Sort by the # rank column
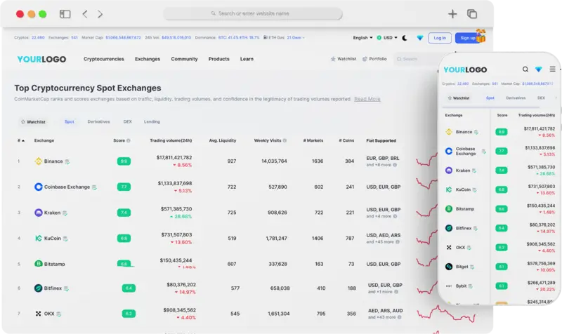Viewport: 562px width, 334px height. [x=21, y=140]
